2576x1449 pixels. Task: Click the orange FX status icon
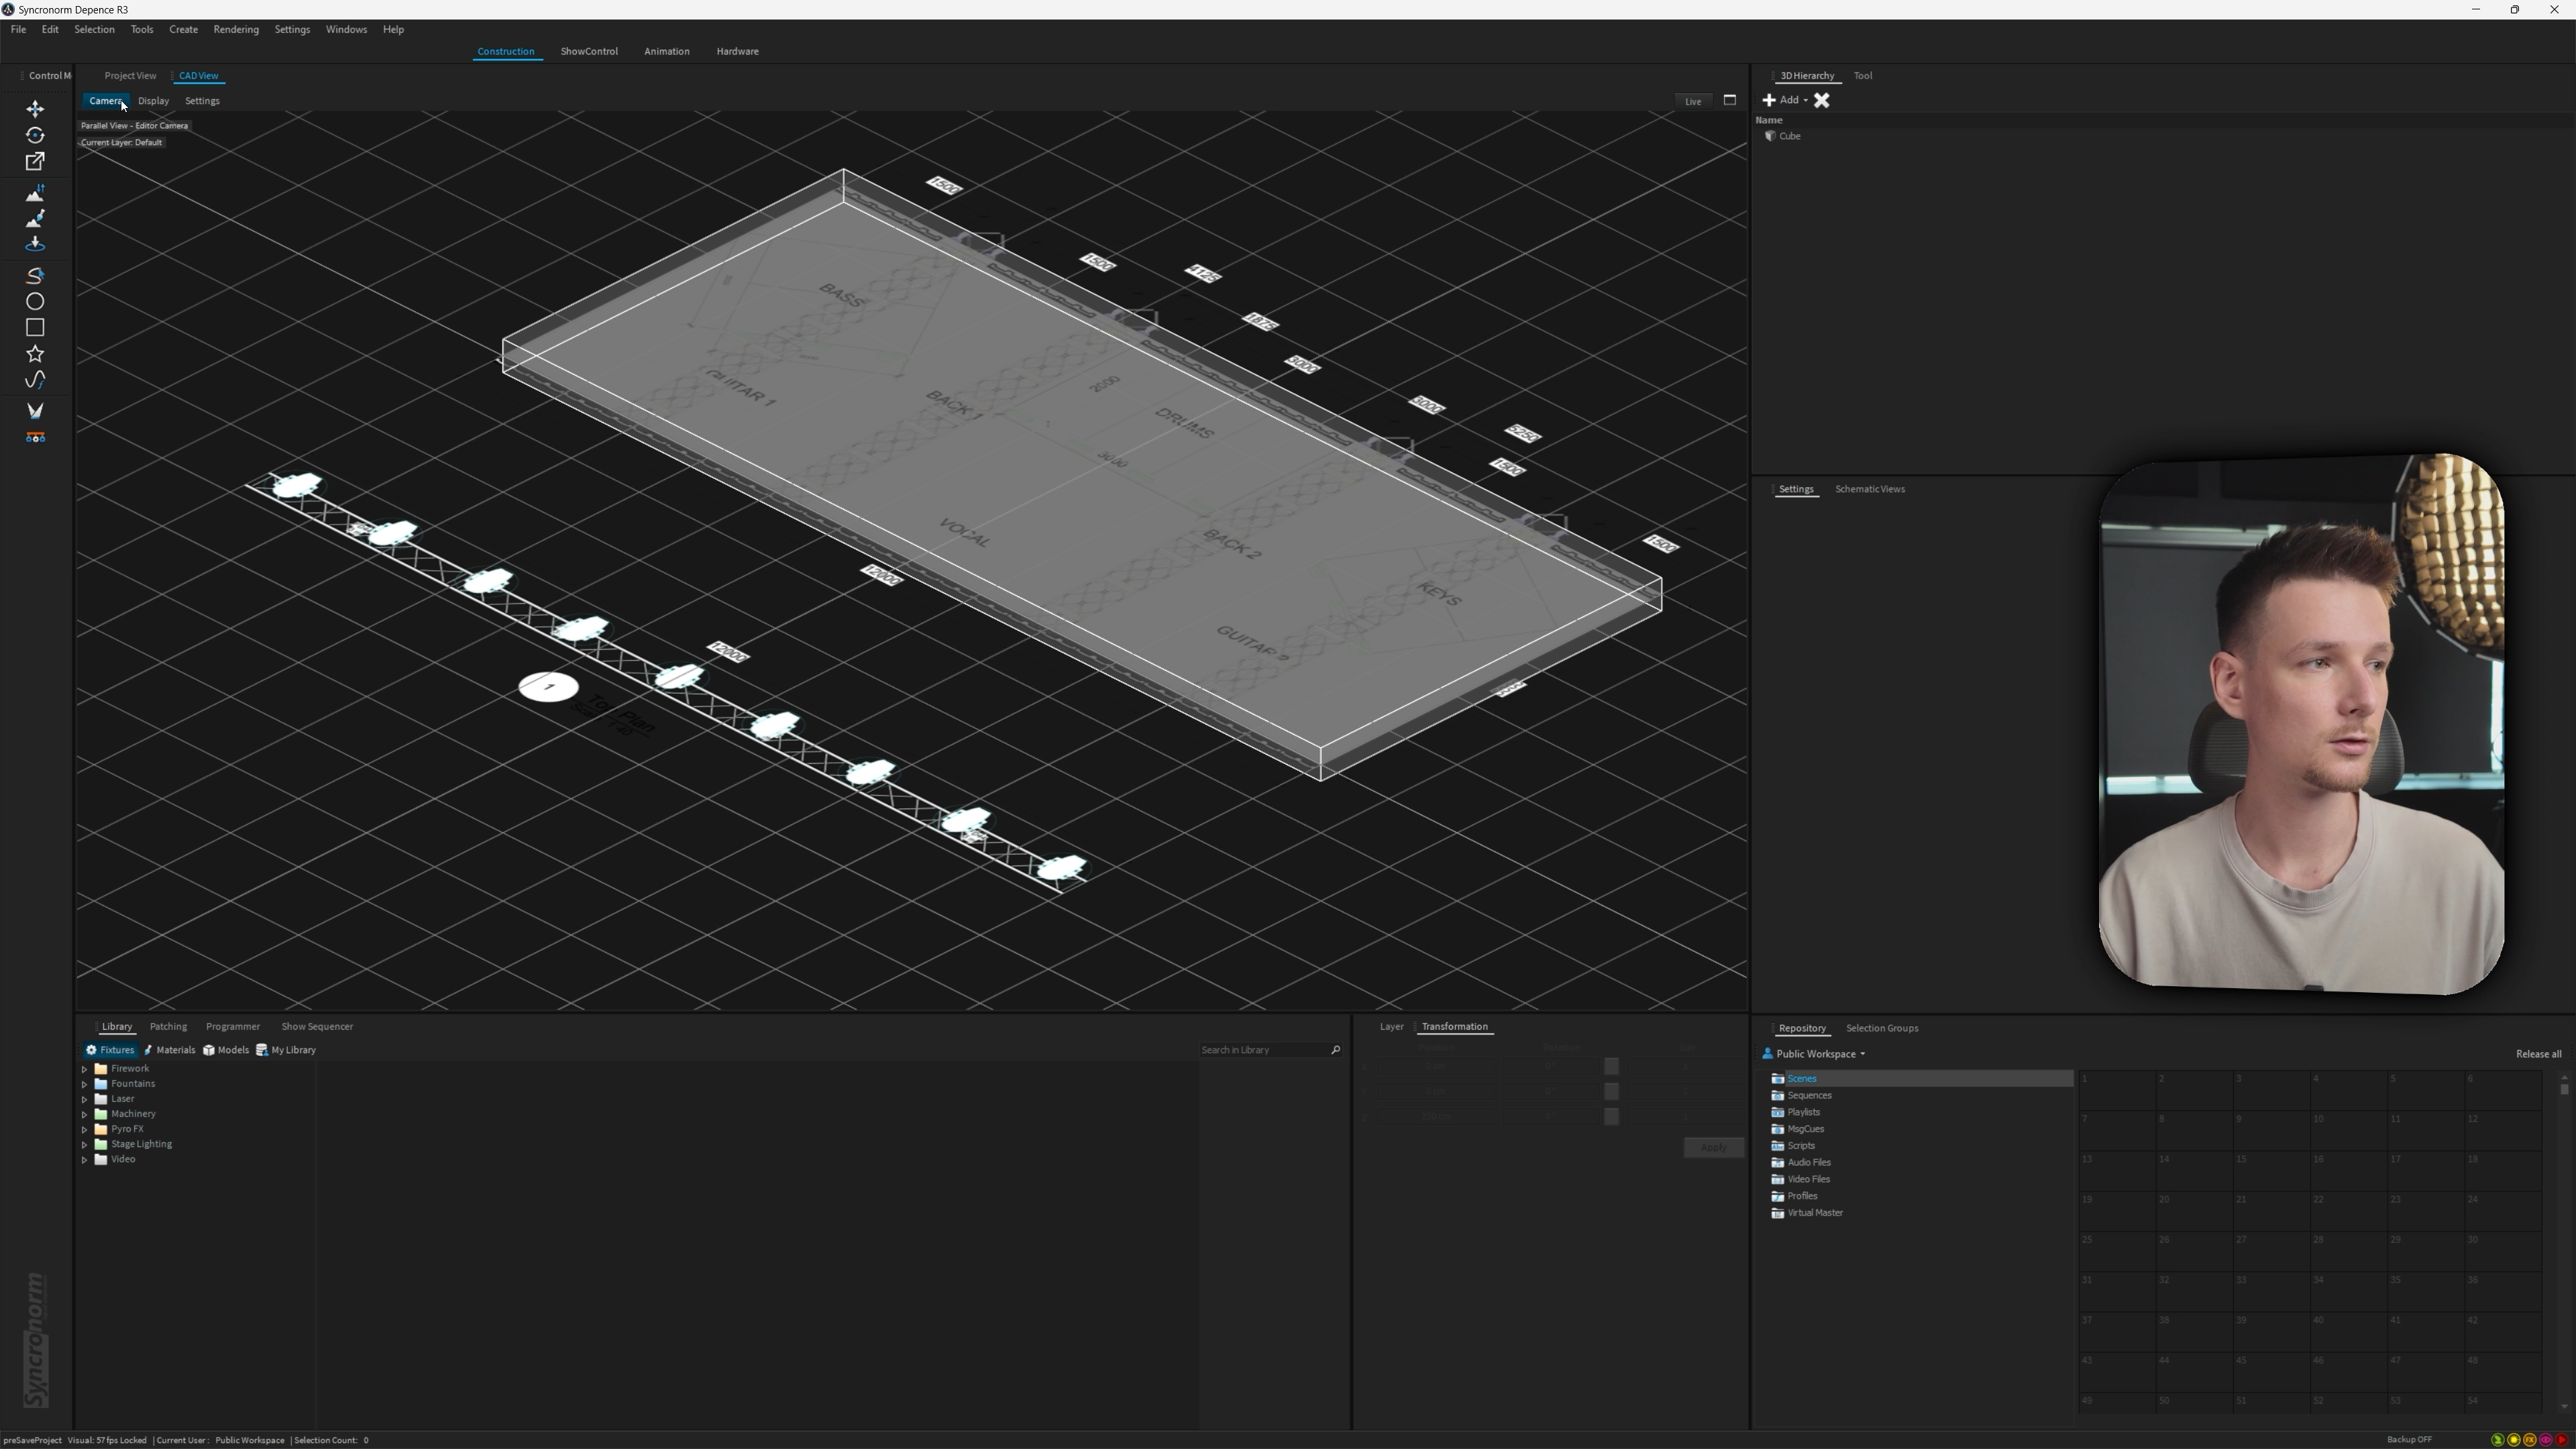2530,1440
